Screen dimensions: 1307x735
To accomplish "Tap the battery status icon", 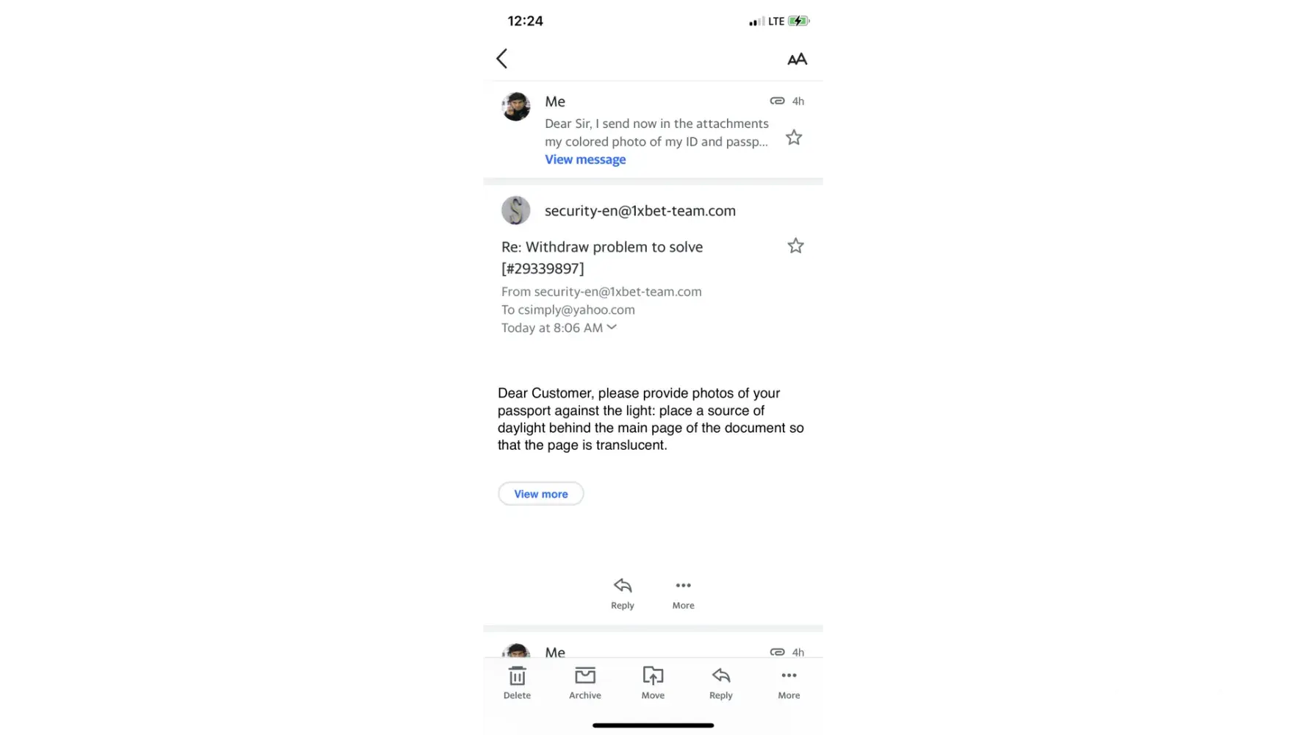I will click(798, 21).
